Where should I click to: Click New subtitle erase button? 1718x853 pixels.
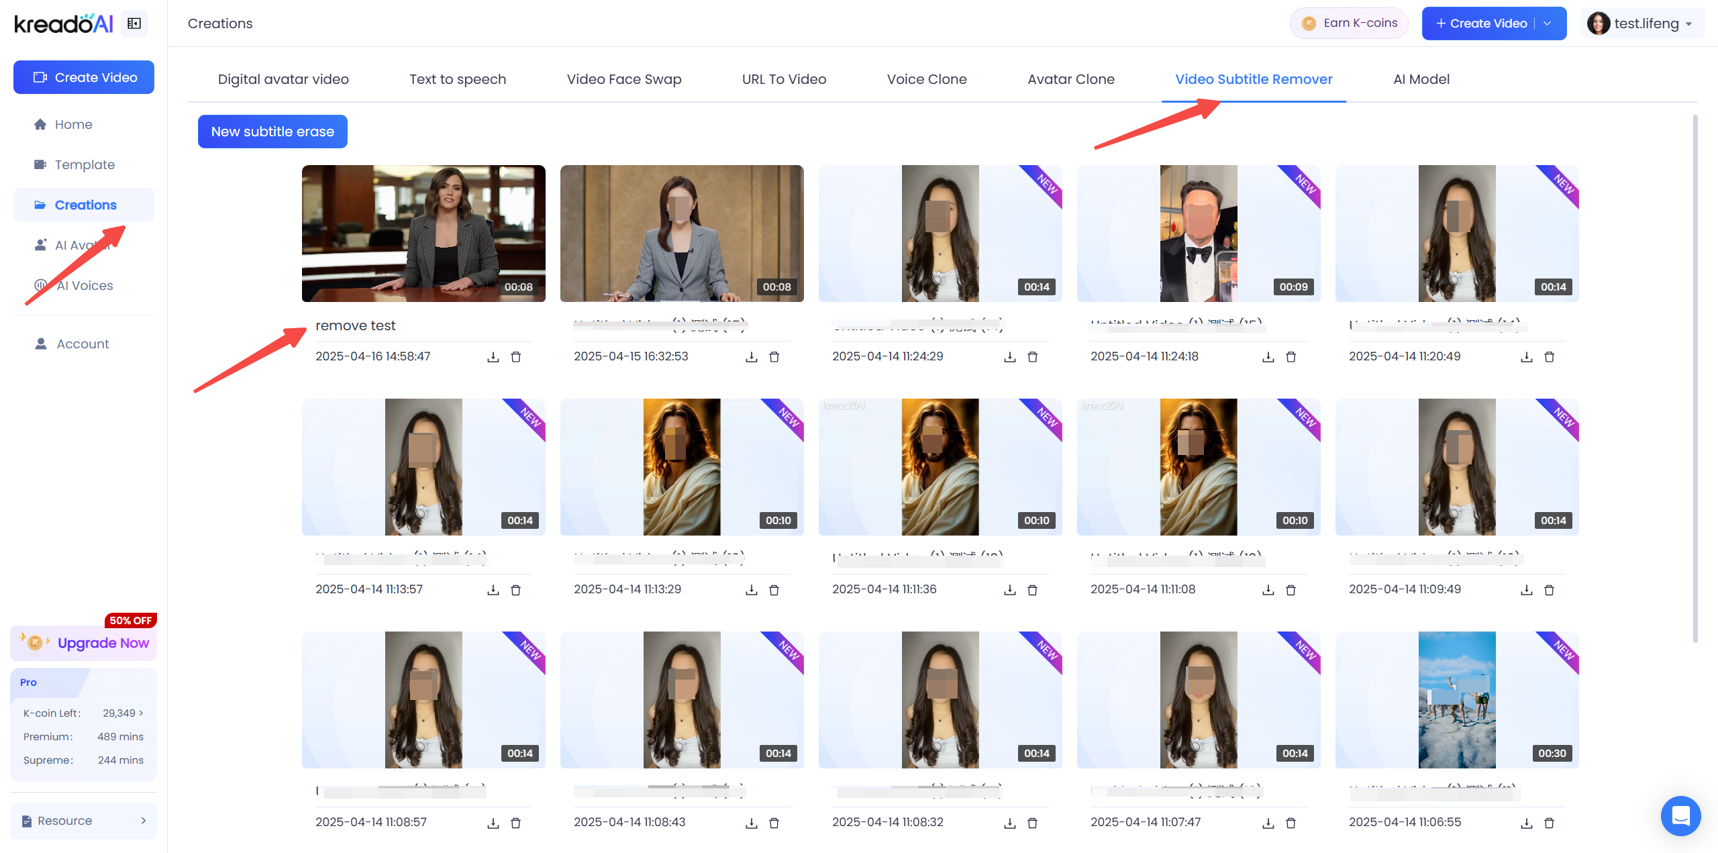tap(272, 132)
